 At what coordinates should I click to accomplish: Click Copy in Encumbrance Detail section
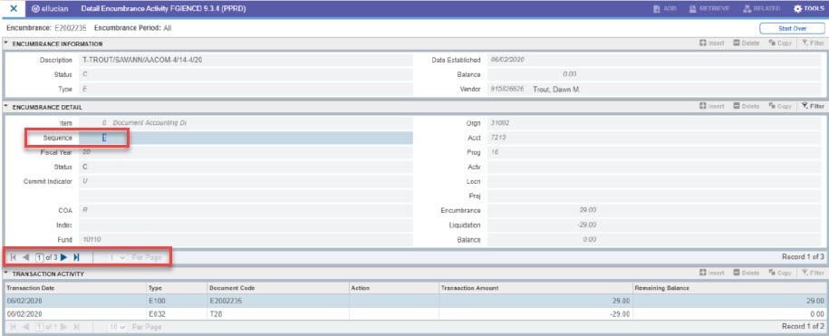[780, 106]
